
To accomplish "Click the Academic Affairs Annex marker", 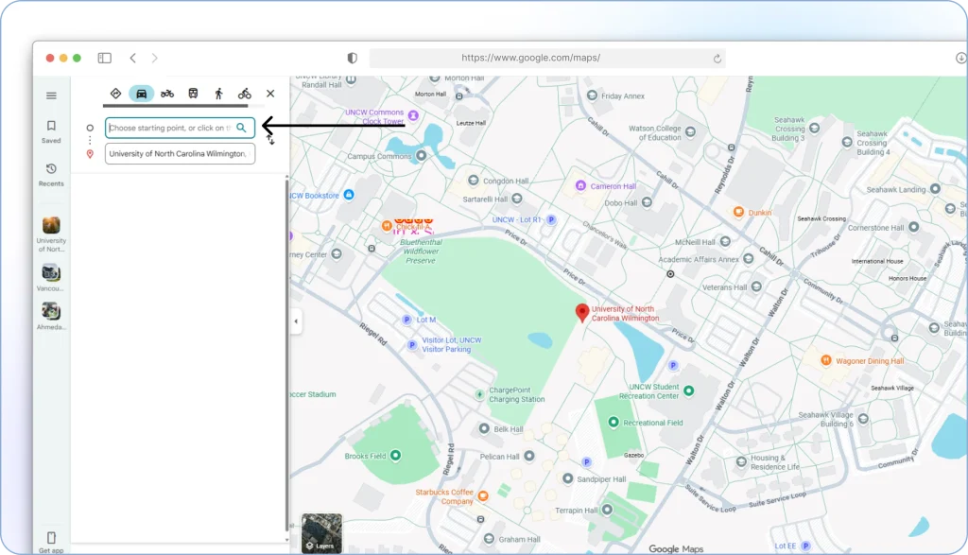I will pyautogui.click(x=749, y=259).
